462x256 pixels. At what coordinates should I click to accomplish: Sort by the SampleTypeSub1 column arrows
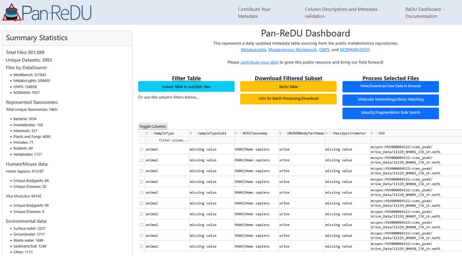(x=191, y=134)
